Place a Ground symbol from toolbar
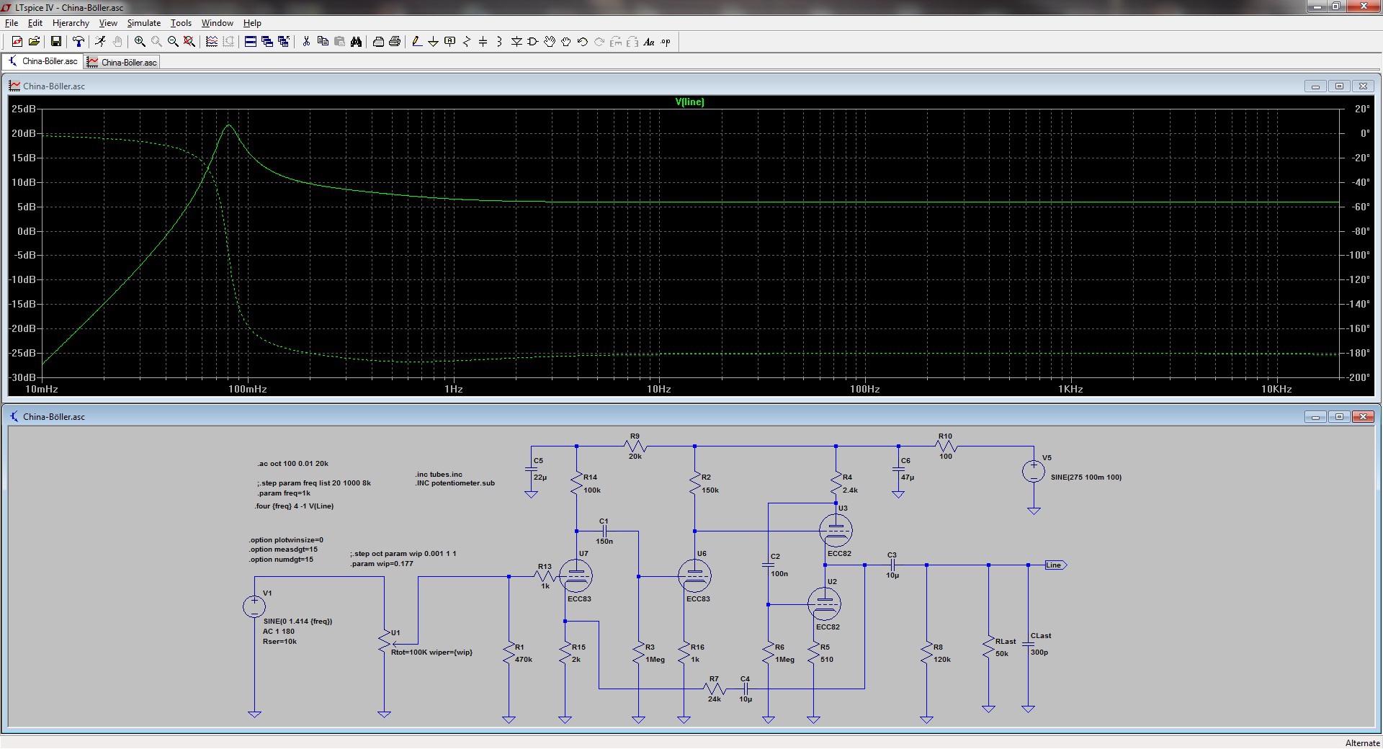This screenshot has width=1383, height=749. (433, 42)
